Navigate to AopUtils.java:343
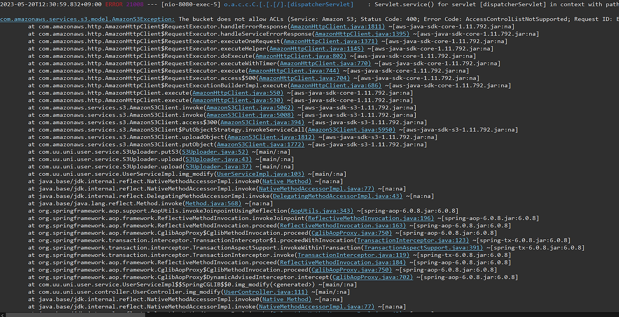The width and height of the screenshot is (619, 317). (322, 211)
